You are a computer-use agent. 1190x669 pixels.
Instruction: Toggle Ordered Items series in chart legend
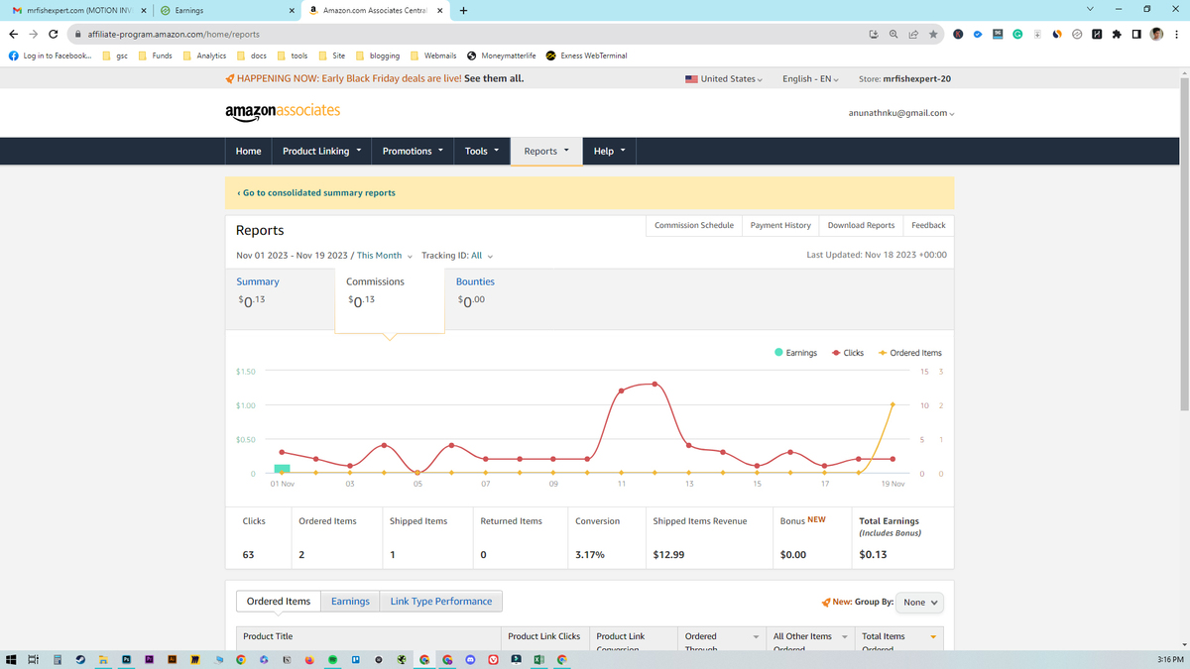[x=909, y=353]
